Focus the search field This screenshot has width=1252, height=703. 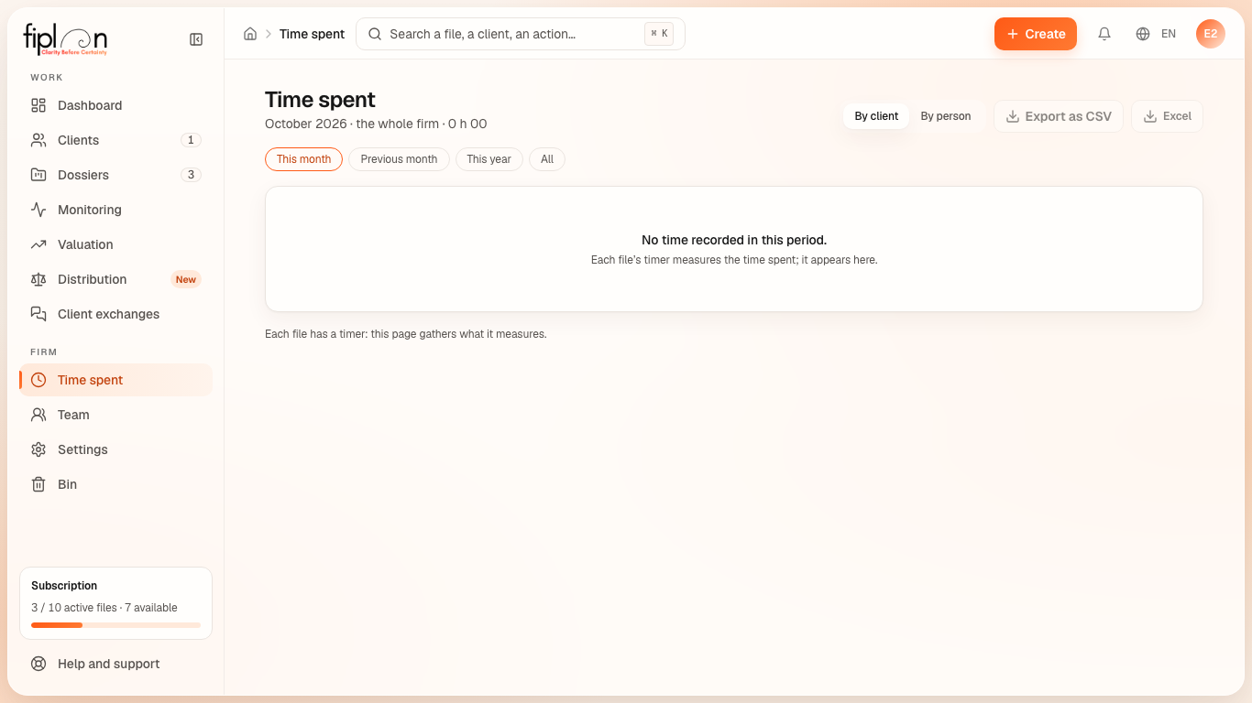pyautogui.click(x=521, y=34)
